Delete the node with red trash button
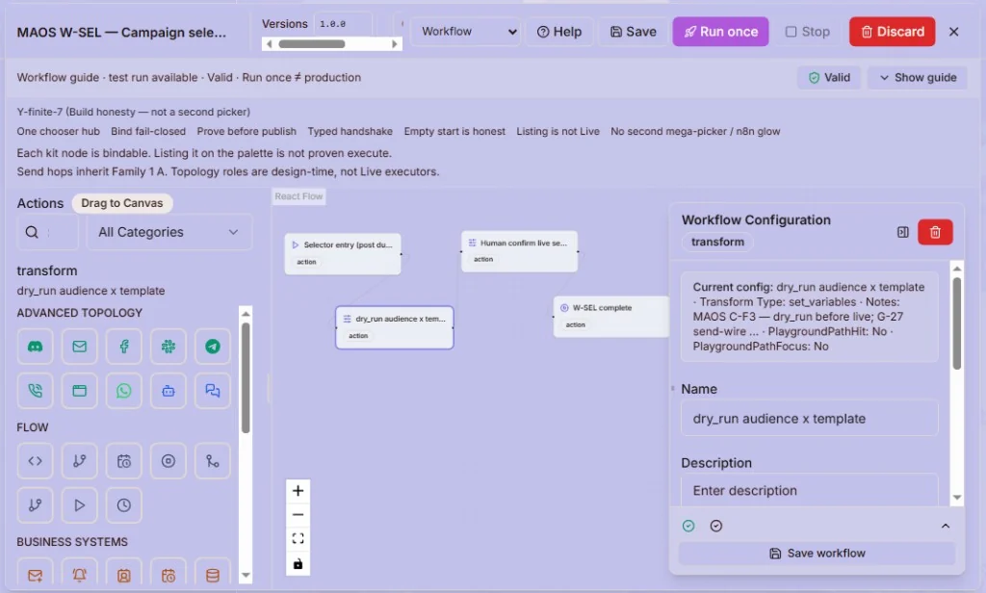The height and width of the screenshot is (593, 986). tap(935, 232)
